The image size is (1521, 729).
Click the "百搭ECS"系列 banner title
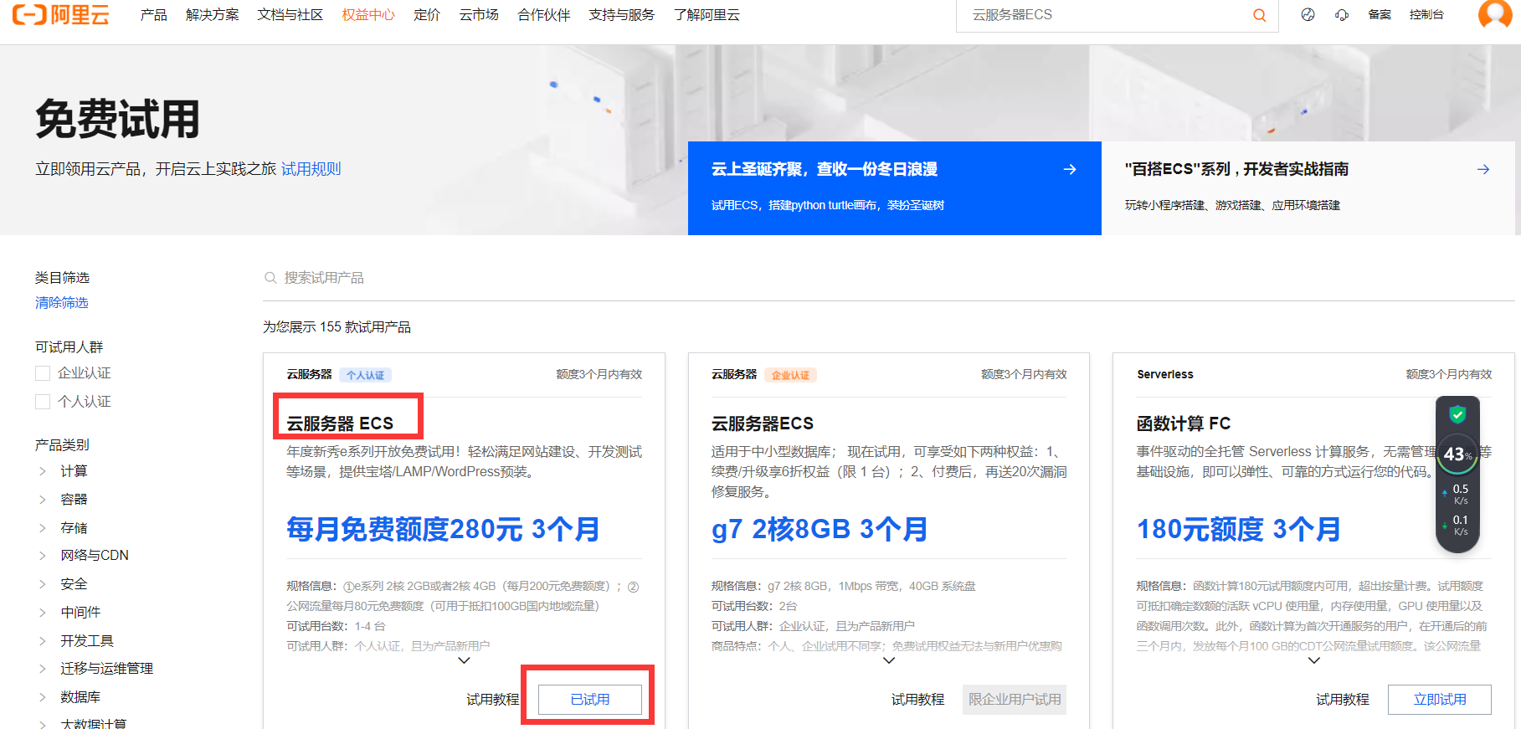click(x=1236, y=169)
